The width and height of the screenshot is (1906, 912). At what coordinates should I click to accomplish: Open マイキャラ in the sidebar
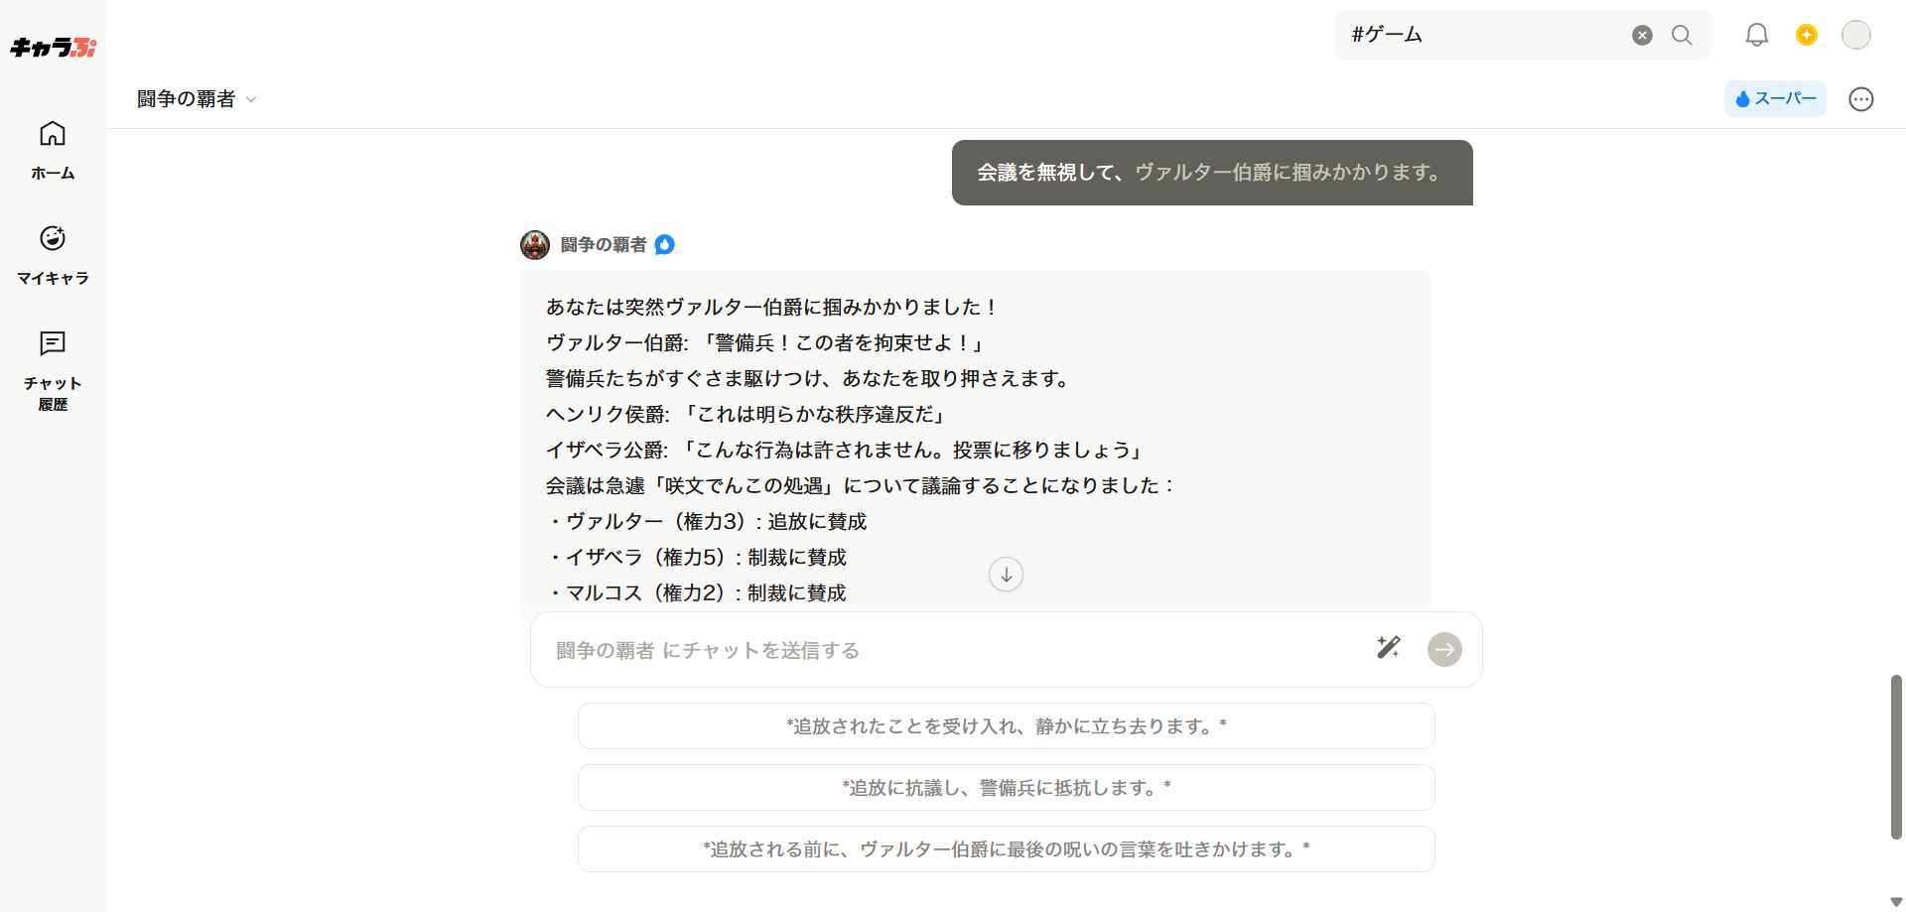(x=53, y=254)
